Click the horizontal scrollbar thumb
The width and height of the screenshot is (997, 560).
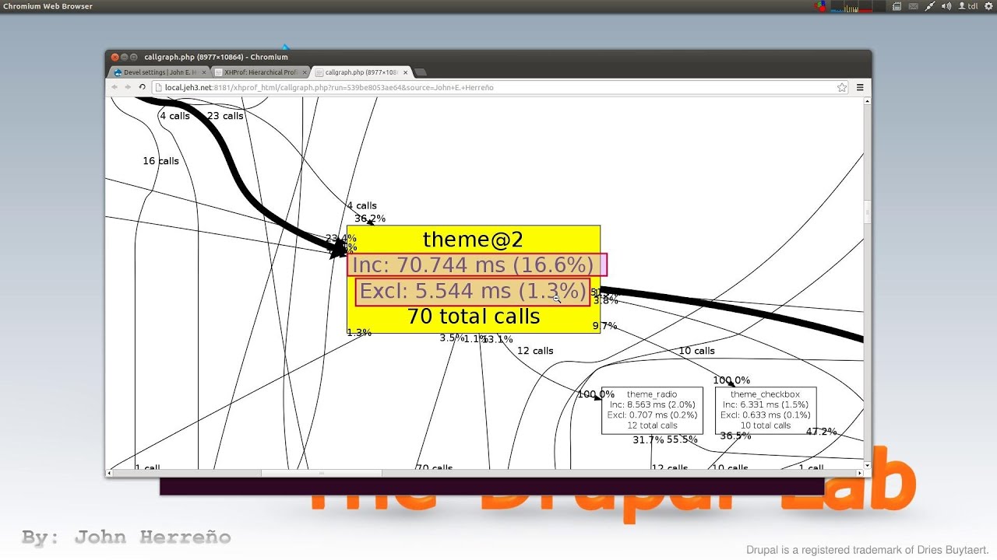coord(321,473)
